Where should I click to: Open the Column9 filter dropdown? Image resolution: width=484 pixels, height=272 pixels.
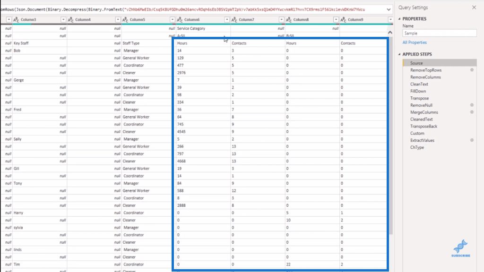(390, 20)
